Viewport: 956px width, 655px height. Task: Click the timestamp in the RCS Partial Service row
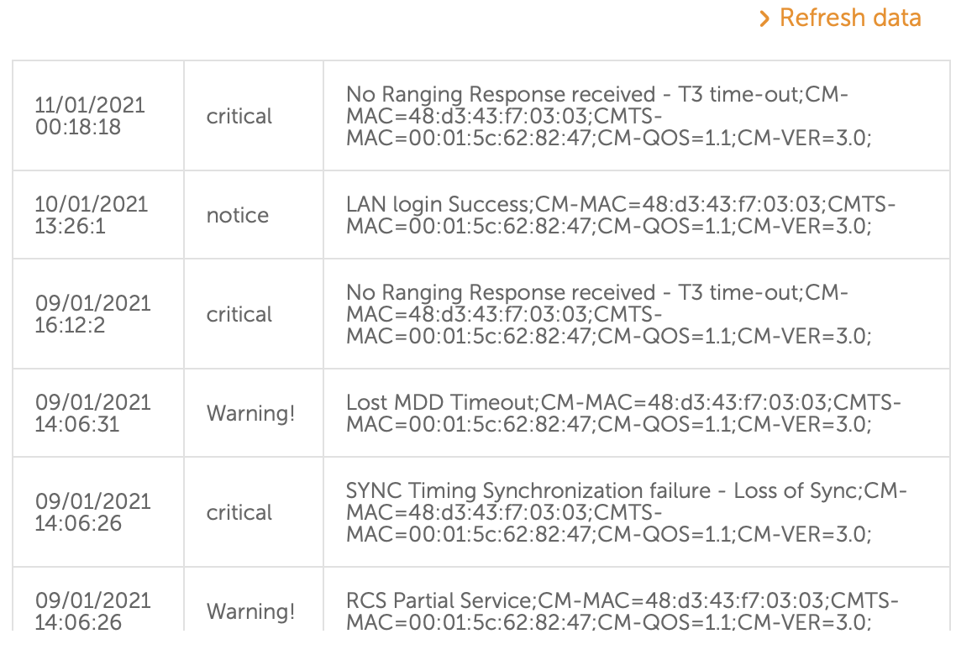[x=92, y=611]
